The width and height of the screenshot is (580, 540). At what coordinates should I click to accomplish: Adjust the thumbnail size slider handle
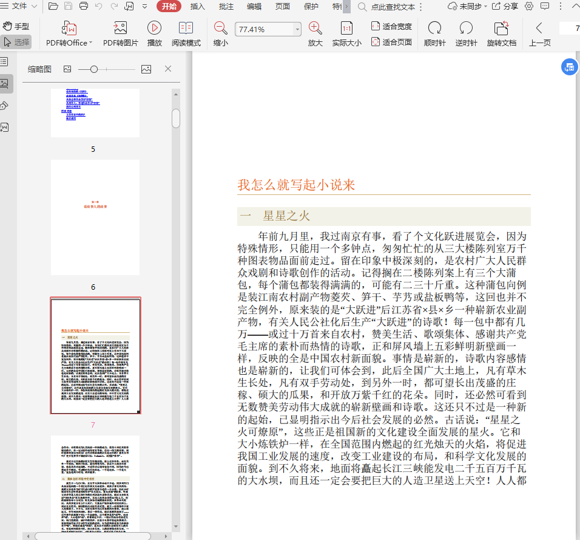pyautogui.click(x=94, y=69)
